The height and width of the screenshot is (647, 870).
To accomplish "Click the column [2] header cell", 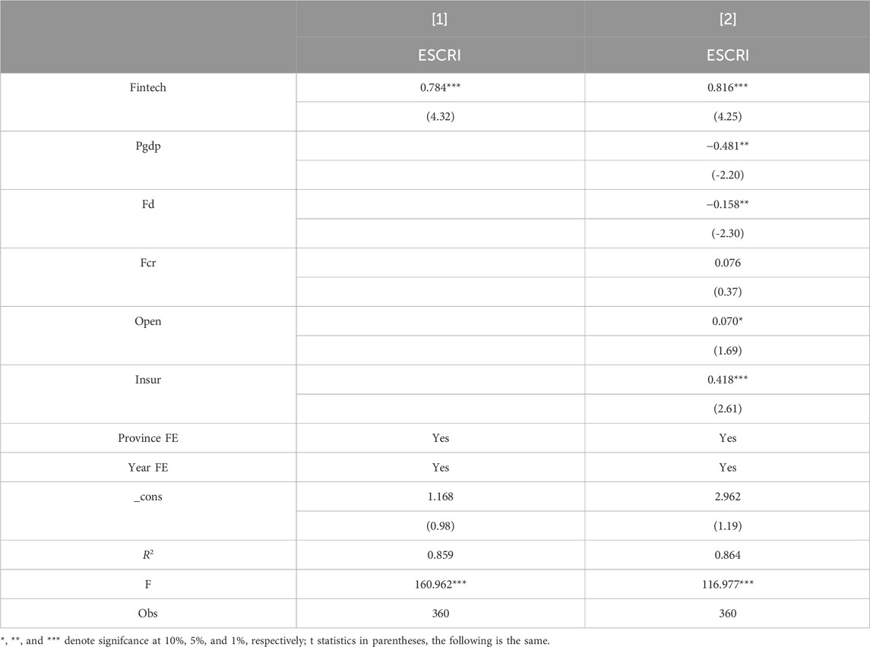I will coord(727,19).
